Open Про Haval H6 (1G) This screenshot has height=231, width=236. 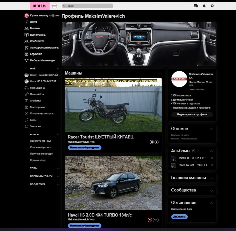pos(40,141)
